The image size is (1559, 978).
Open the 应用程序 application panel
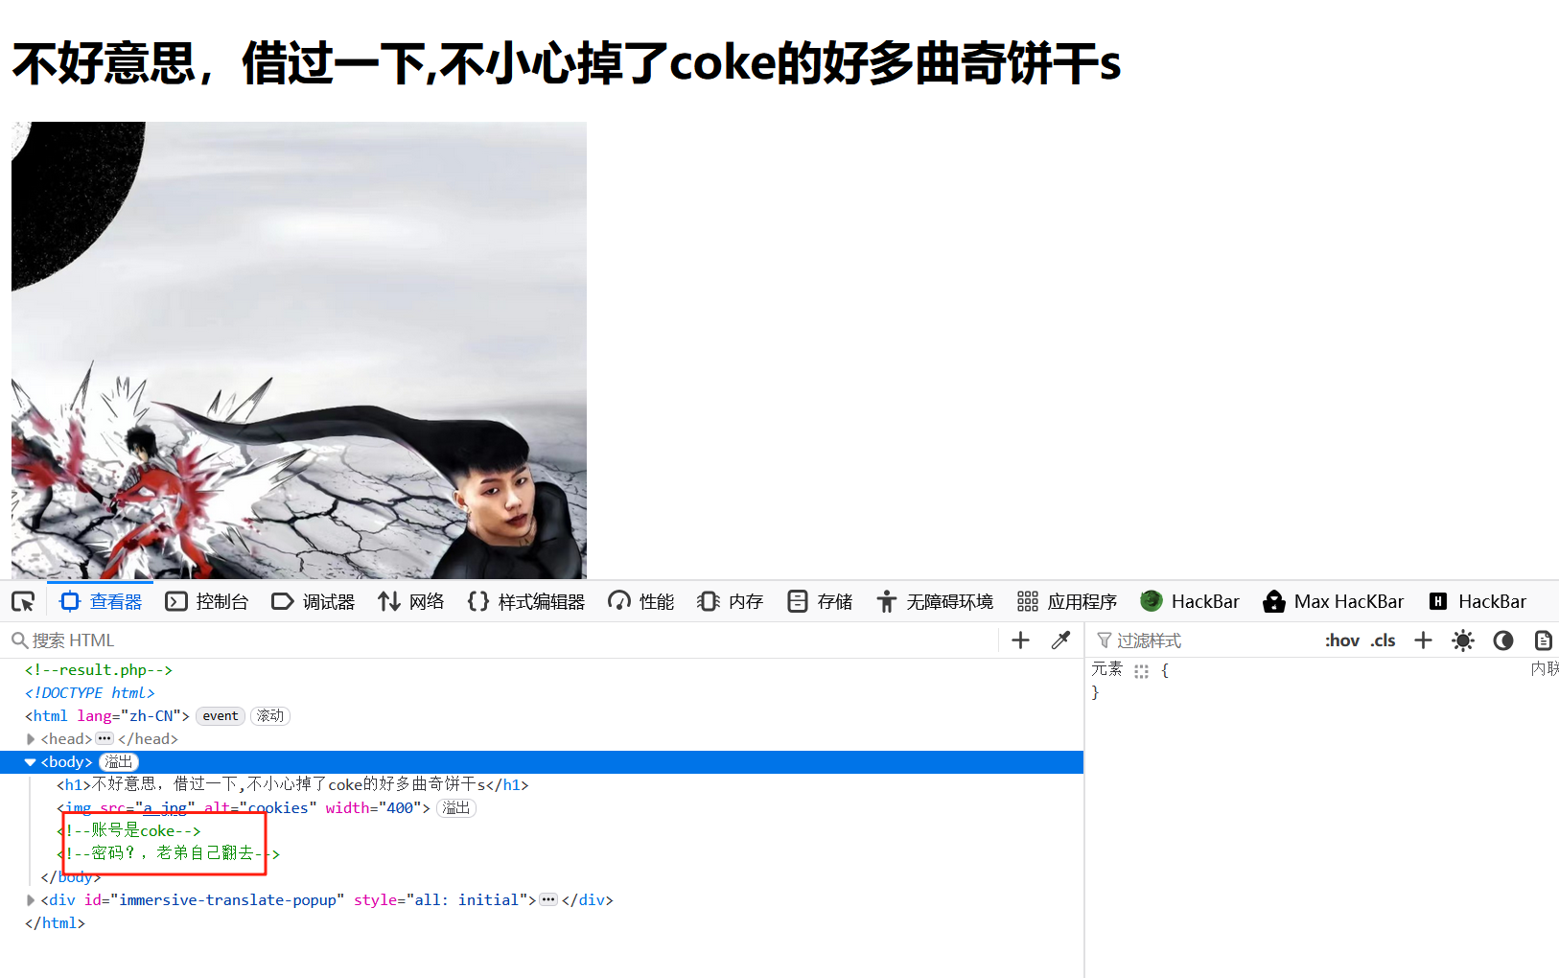1067,601
